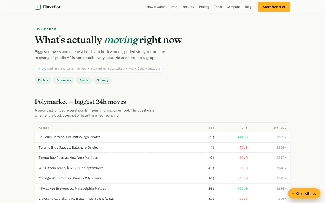The height and width of the screenshot is (203, 325).
Task: Visit the Blog link
Action: pos(248,7)
